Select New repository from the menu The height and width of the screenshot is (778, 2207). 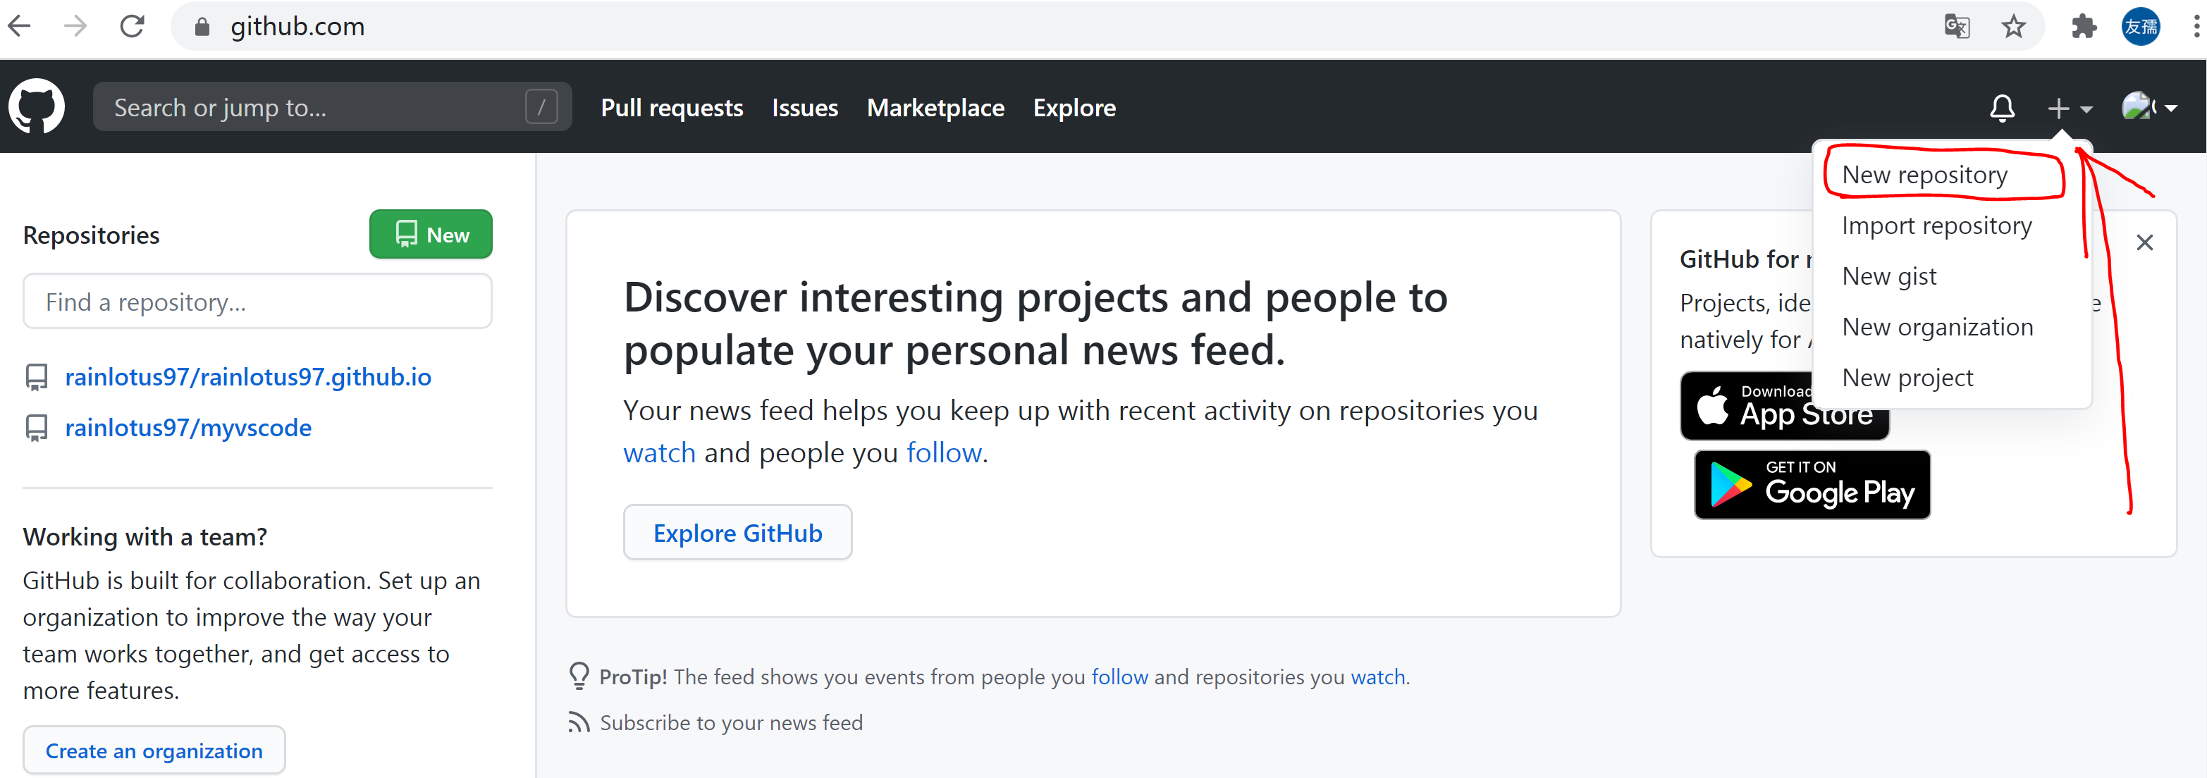tap(1924, 175)
